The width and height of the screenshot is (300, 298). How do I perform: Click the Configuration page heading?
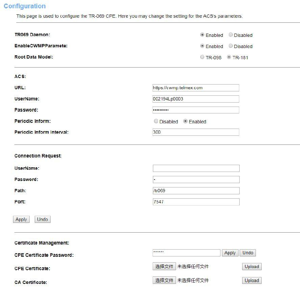tap(25, 6)
